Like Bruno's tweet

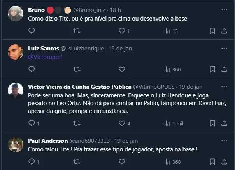pos(122,31)
